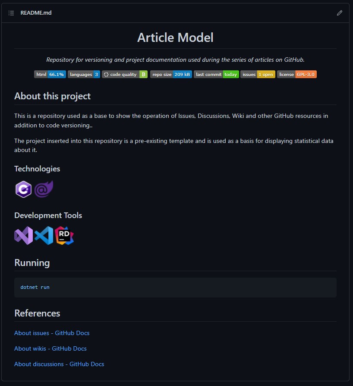Click the README.md file title

point(36,13)
